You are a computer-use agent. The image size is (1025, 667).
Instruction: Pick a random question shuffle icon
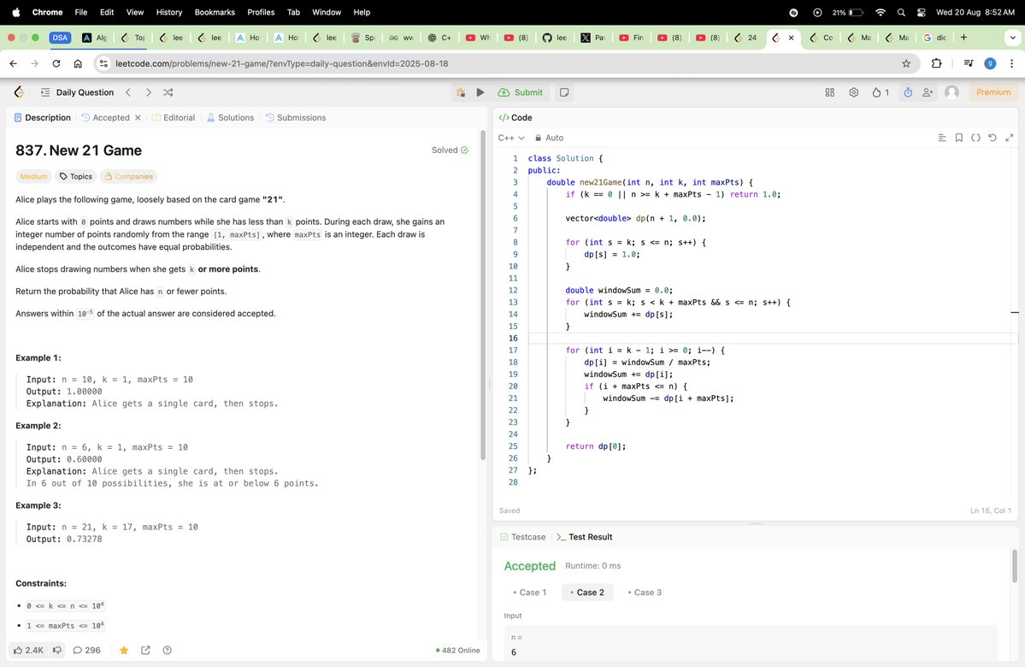[168, 92]
